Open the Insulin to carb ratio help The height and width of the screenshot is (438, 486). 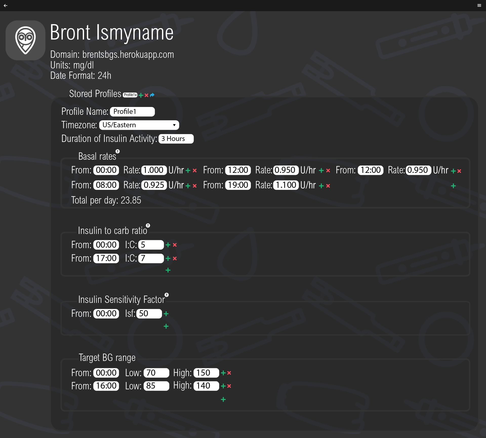(x=148, y=226)
